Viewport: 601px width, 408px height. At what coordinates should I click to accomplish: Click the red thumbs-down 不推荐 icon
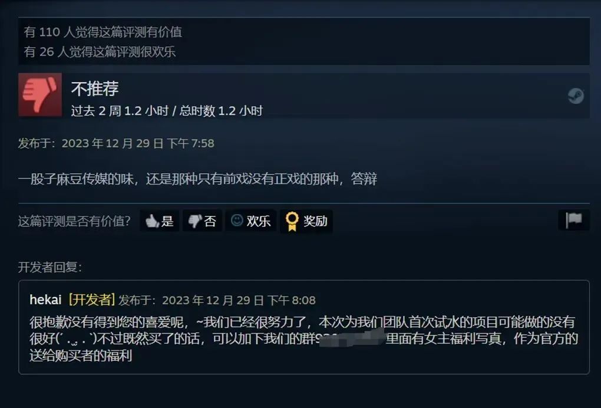pyautogui.click(x=40, y=95)
